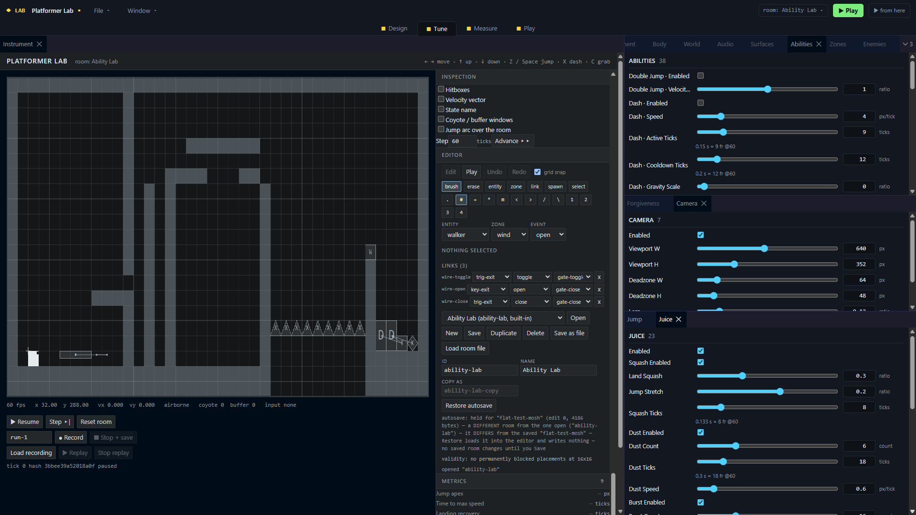Viewport: 916px width, 515px height.
Task: Enable the Dash ability checkbox
Action: coord(700,103)
